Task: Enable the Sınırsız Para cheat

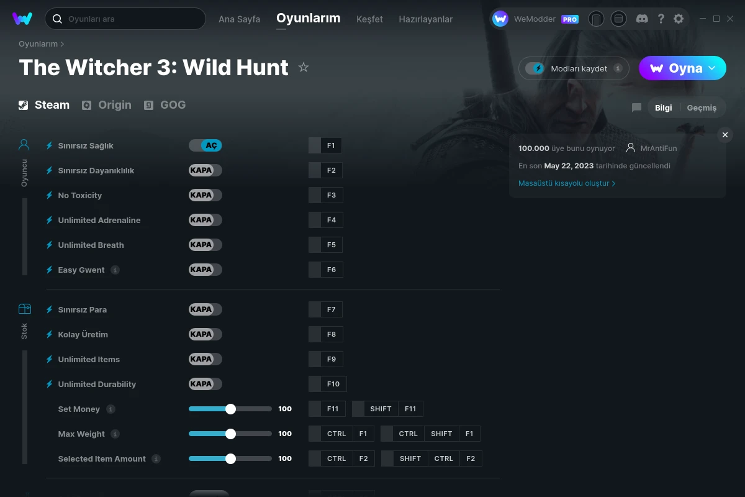Action: (205, 309)
